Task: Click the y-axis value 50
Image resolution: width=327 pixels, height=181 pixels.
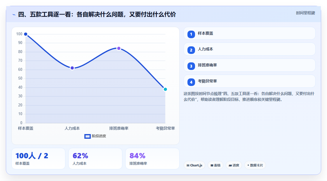Action: (x=20, y=78)
